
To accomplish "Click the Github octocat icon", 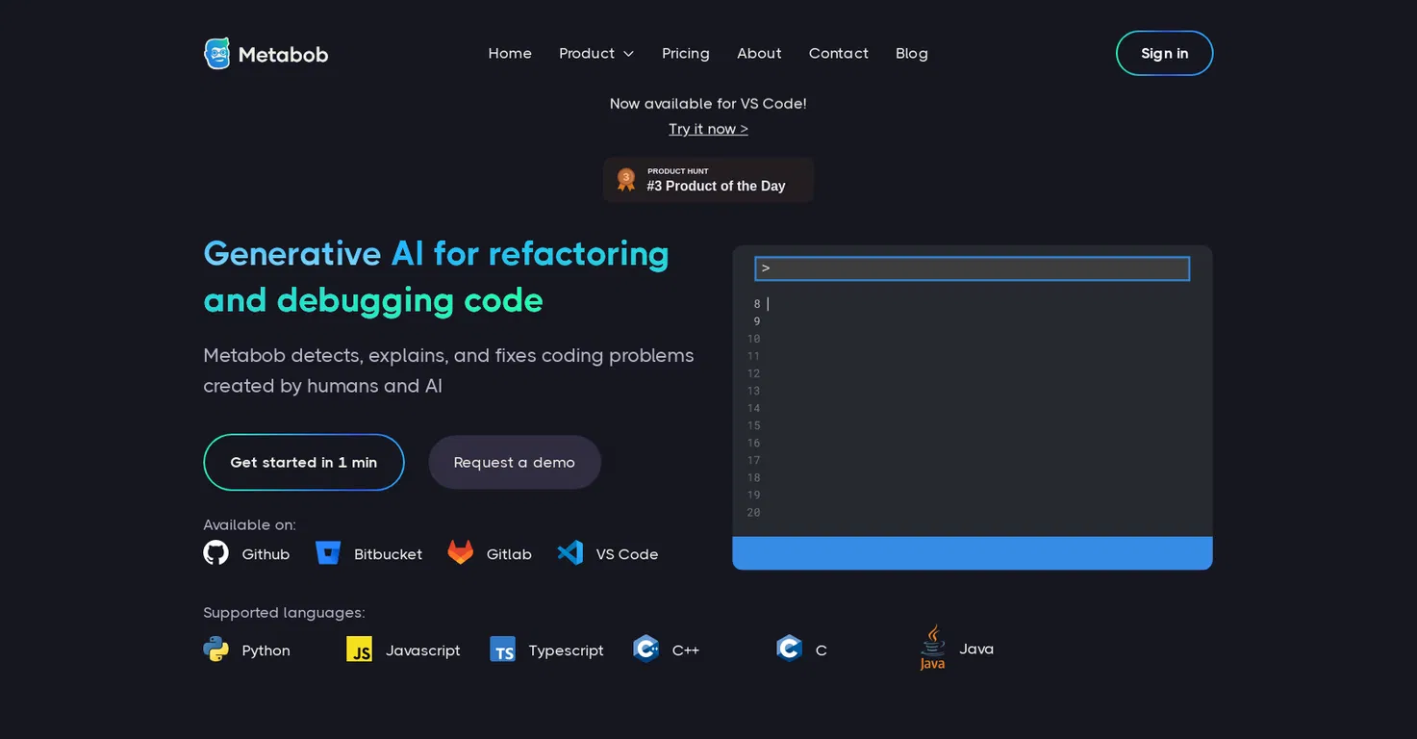I will pyautogui.click(x=215, y=552).
